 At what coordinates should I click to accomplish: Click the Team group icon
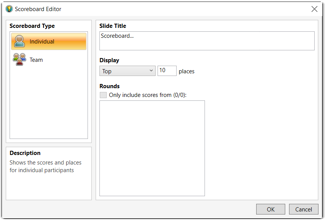(19, 60)
